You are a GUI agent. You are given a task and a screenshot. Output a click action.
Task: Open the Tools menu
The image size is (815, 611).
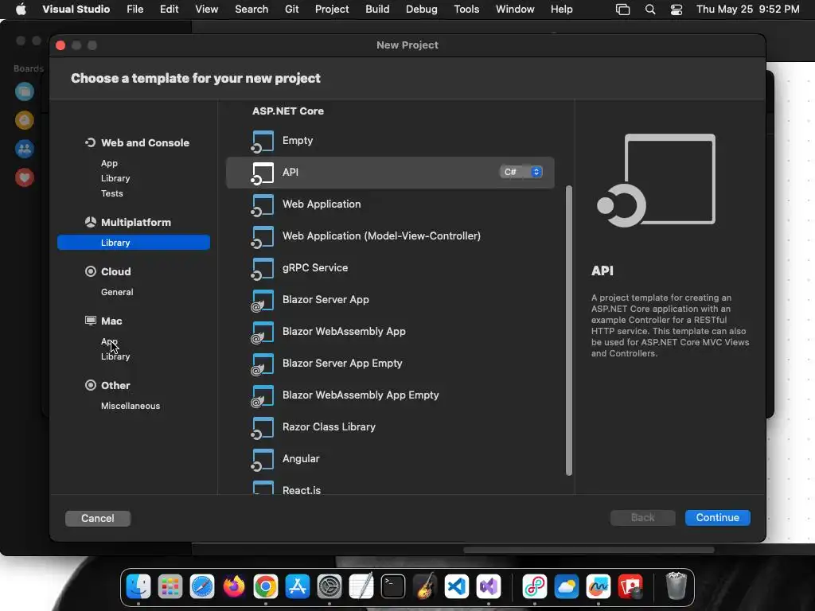466,10
